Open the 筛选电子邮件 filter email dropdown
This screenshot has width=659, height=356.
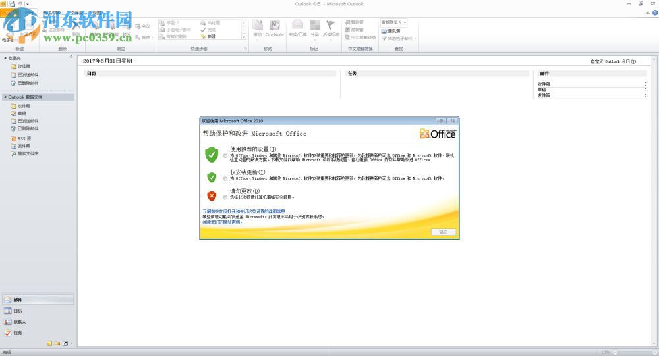click(399, 39)
